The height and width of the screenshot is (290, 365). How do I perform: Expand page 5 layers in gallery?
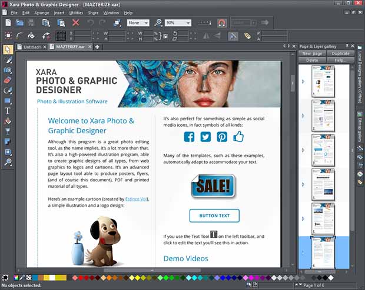click(x=303, y=219)
